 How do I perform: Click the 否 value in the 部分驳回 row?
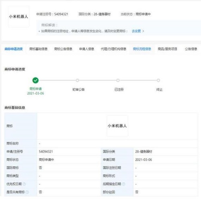point(137,192)
